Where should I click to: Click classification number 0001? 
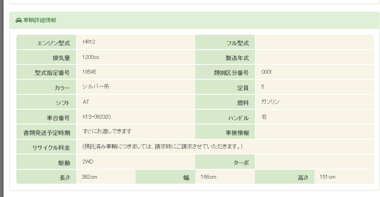pyautogui.click(x=266, y=72)
